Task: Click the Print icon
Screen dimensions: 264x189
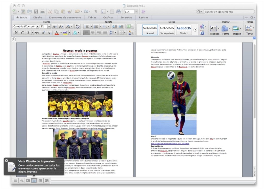Action: click(x=42, y=11)
